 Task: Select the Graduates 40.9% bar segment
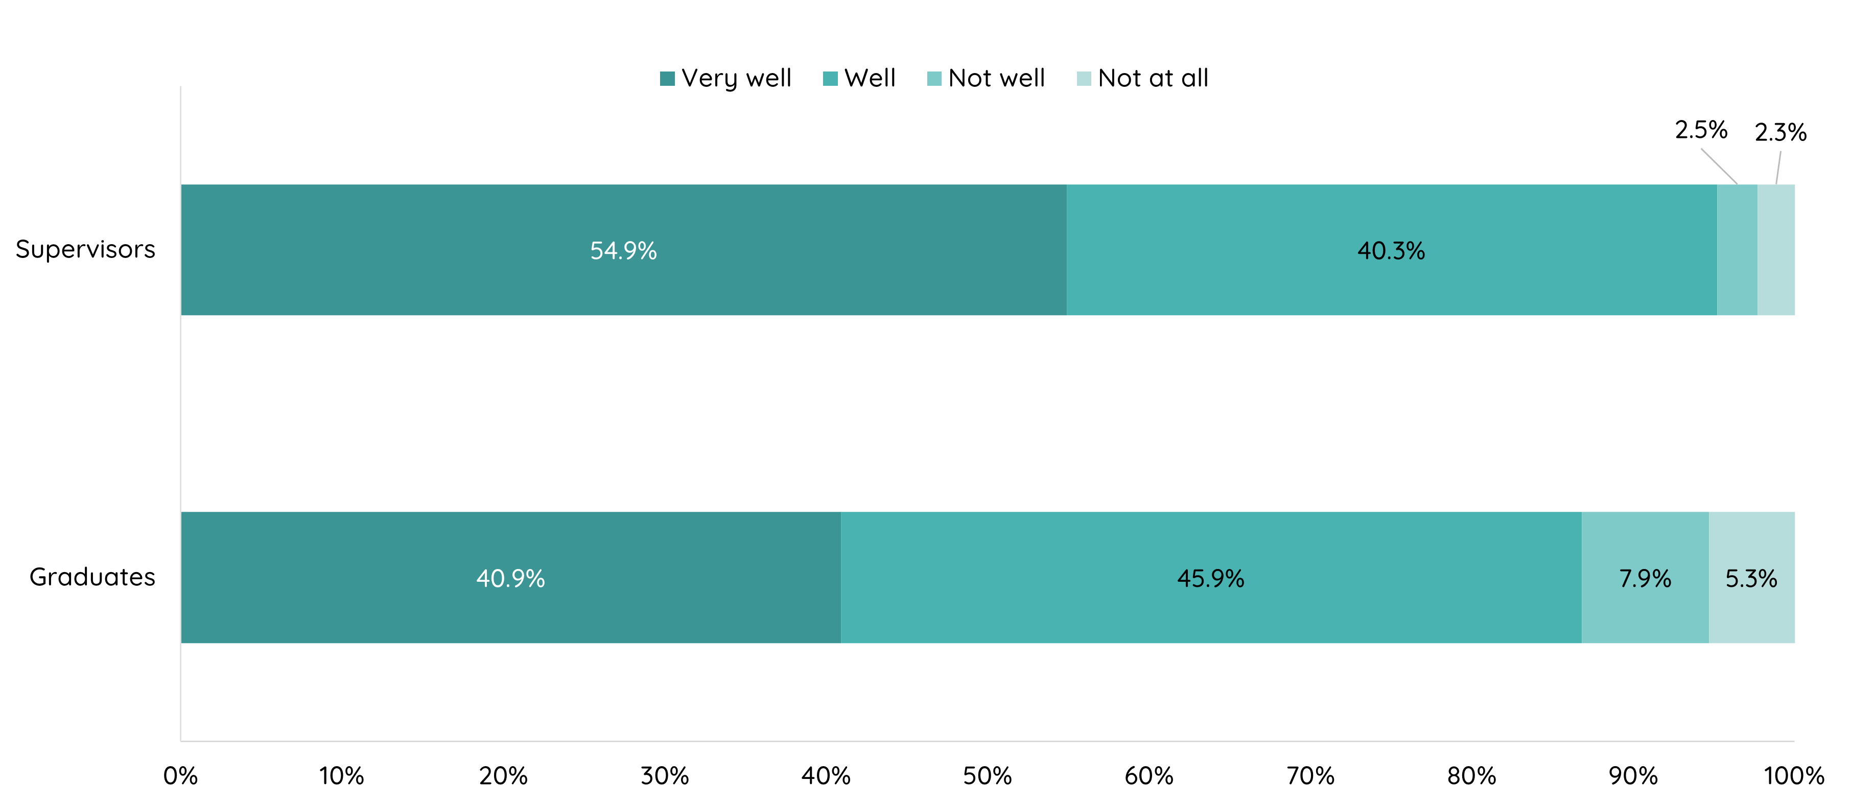tap(510, 577)
